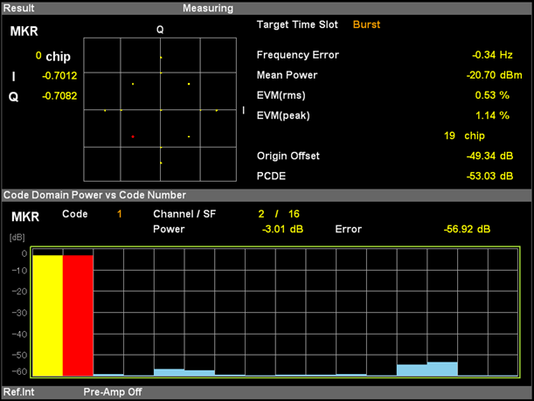Click the rightmost yellow dot on I axis
This screenshot has width=534, height=401.
click(216, 110)
